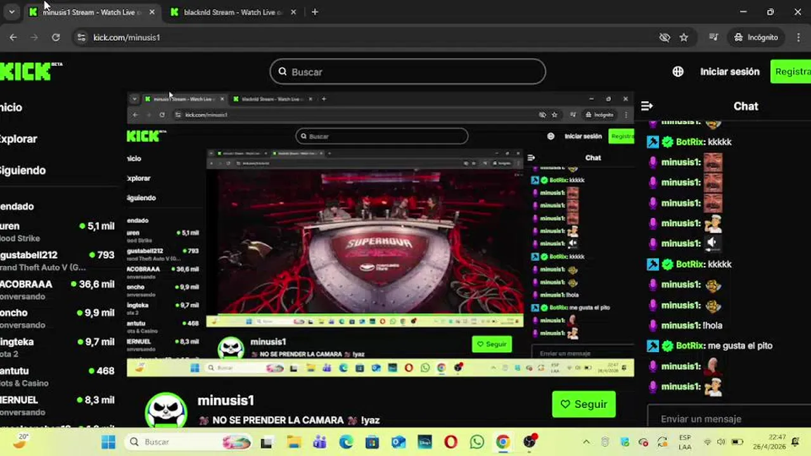Open the channel with 36,6 mil viewers
811x456 pixels.
tap(57, 289)
